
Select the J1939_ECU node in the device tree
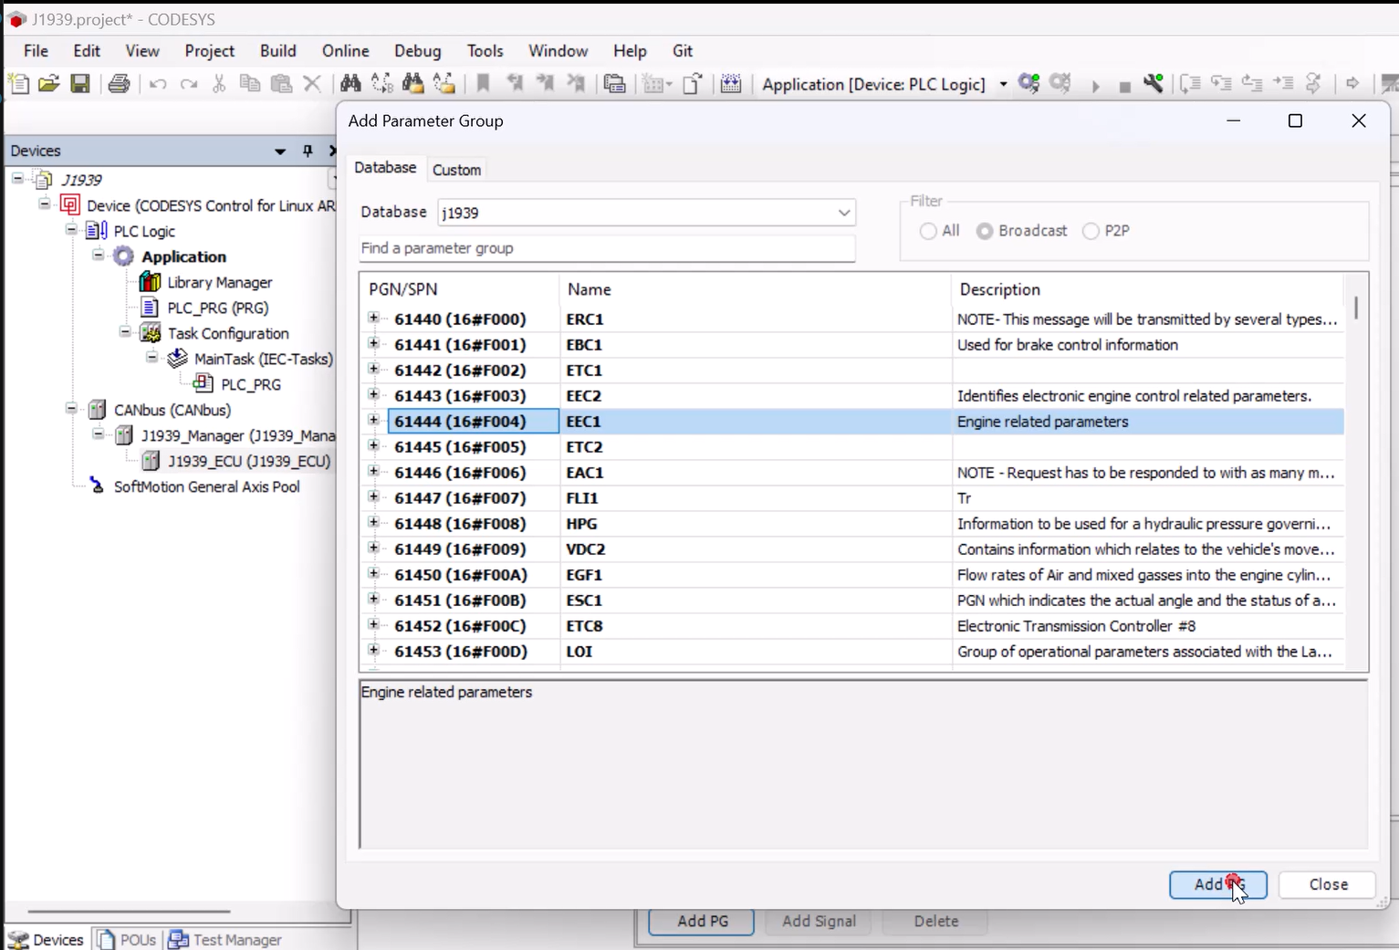248,461
